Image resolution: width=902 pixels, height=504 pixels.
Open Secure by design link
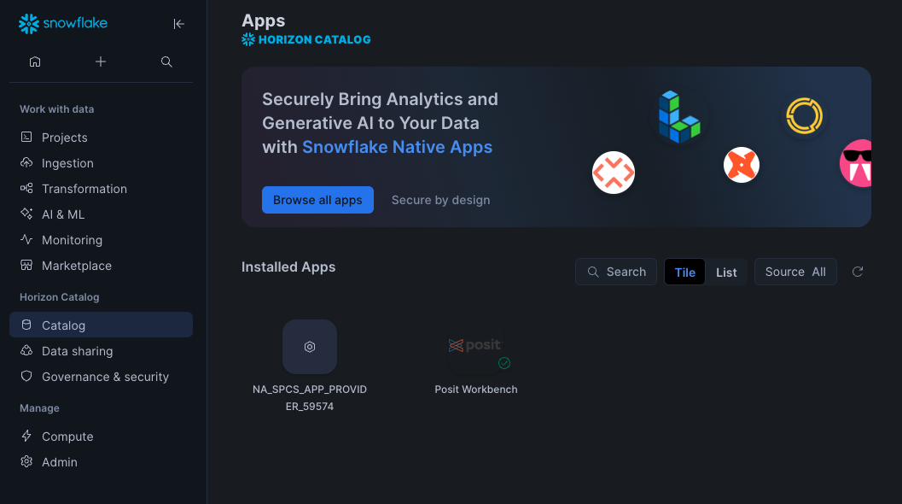[x=440, y=200]
